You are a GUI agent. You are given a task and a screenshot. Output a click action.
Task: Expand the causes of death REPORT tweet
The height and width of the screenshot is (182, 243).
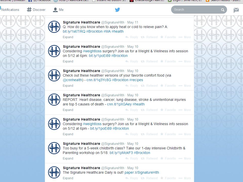[68, 110]
